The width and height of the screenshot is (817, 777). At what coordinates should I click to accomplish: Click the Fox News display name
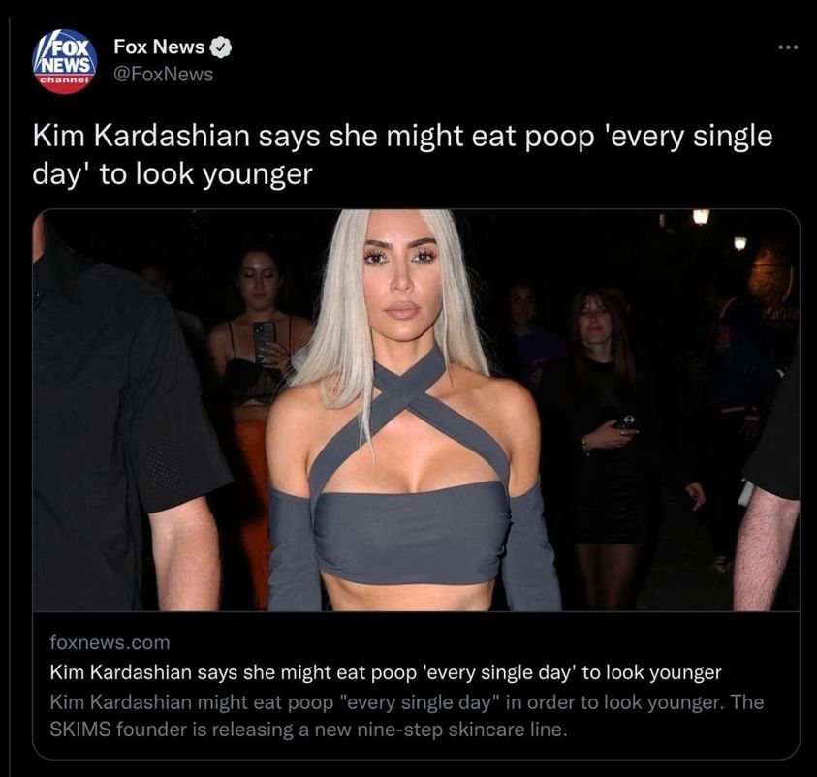click(159, 47)
